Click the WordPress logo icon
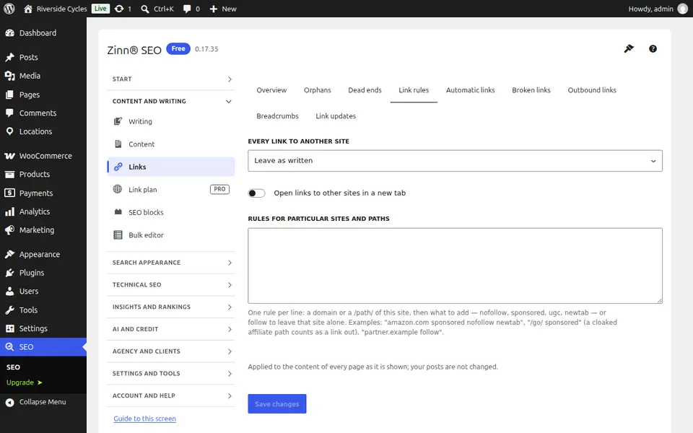 coord(9,9)
